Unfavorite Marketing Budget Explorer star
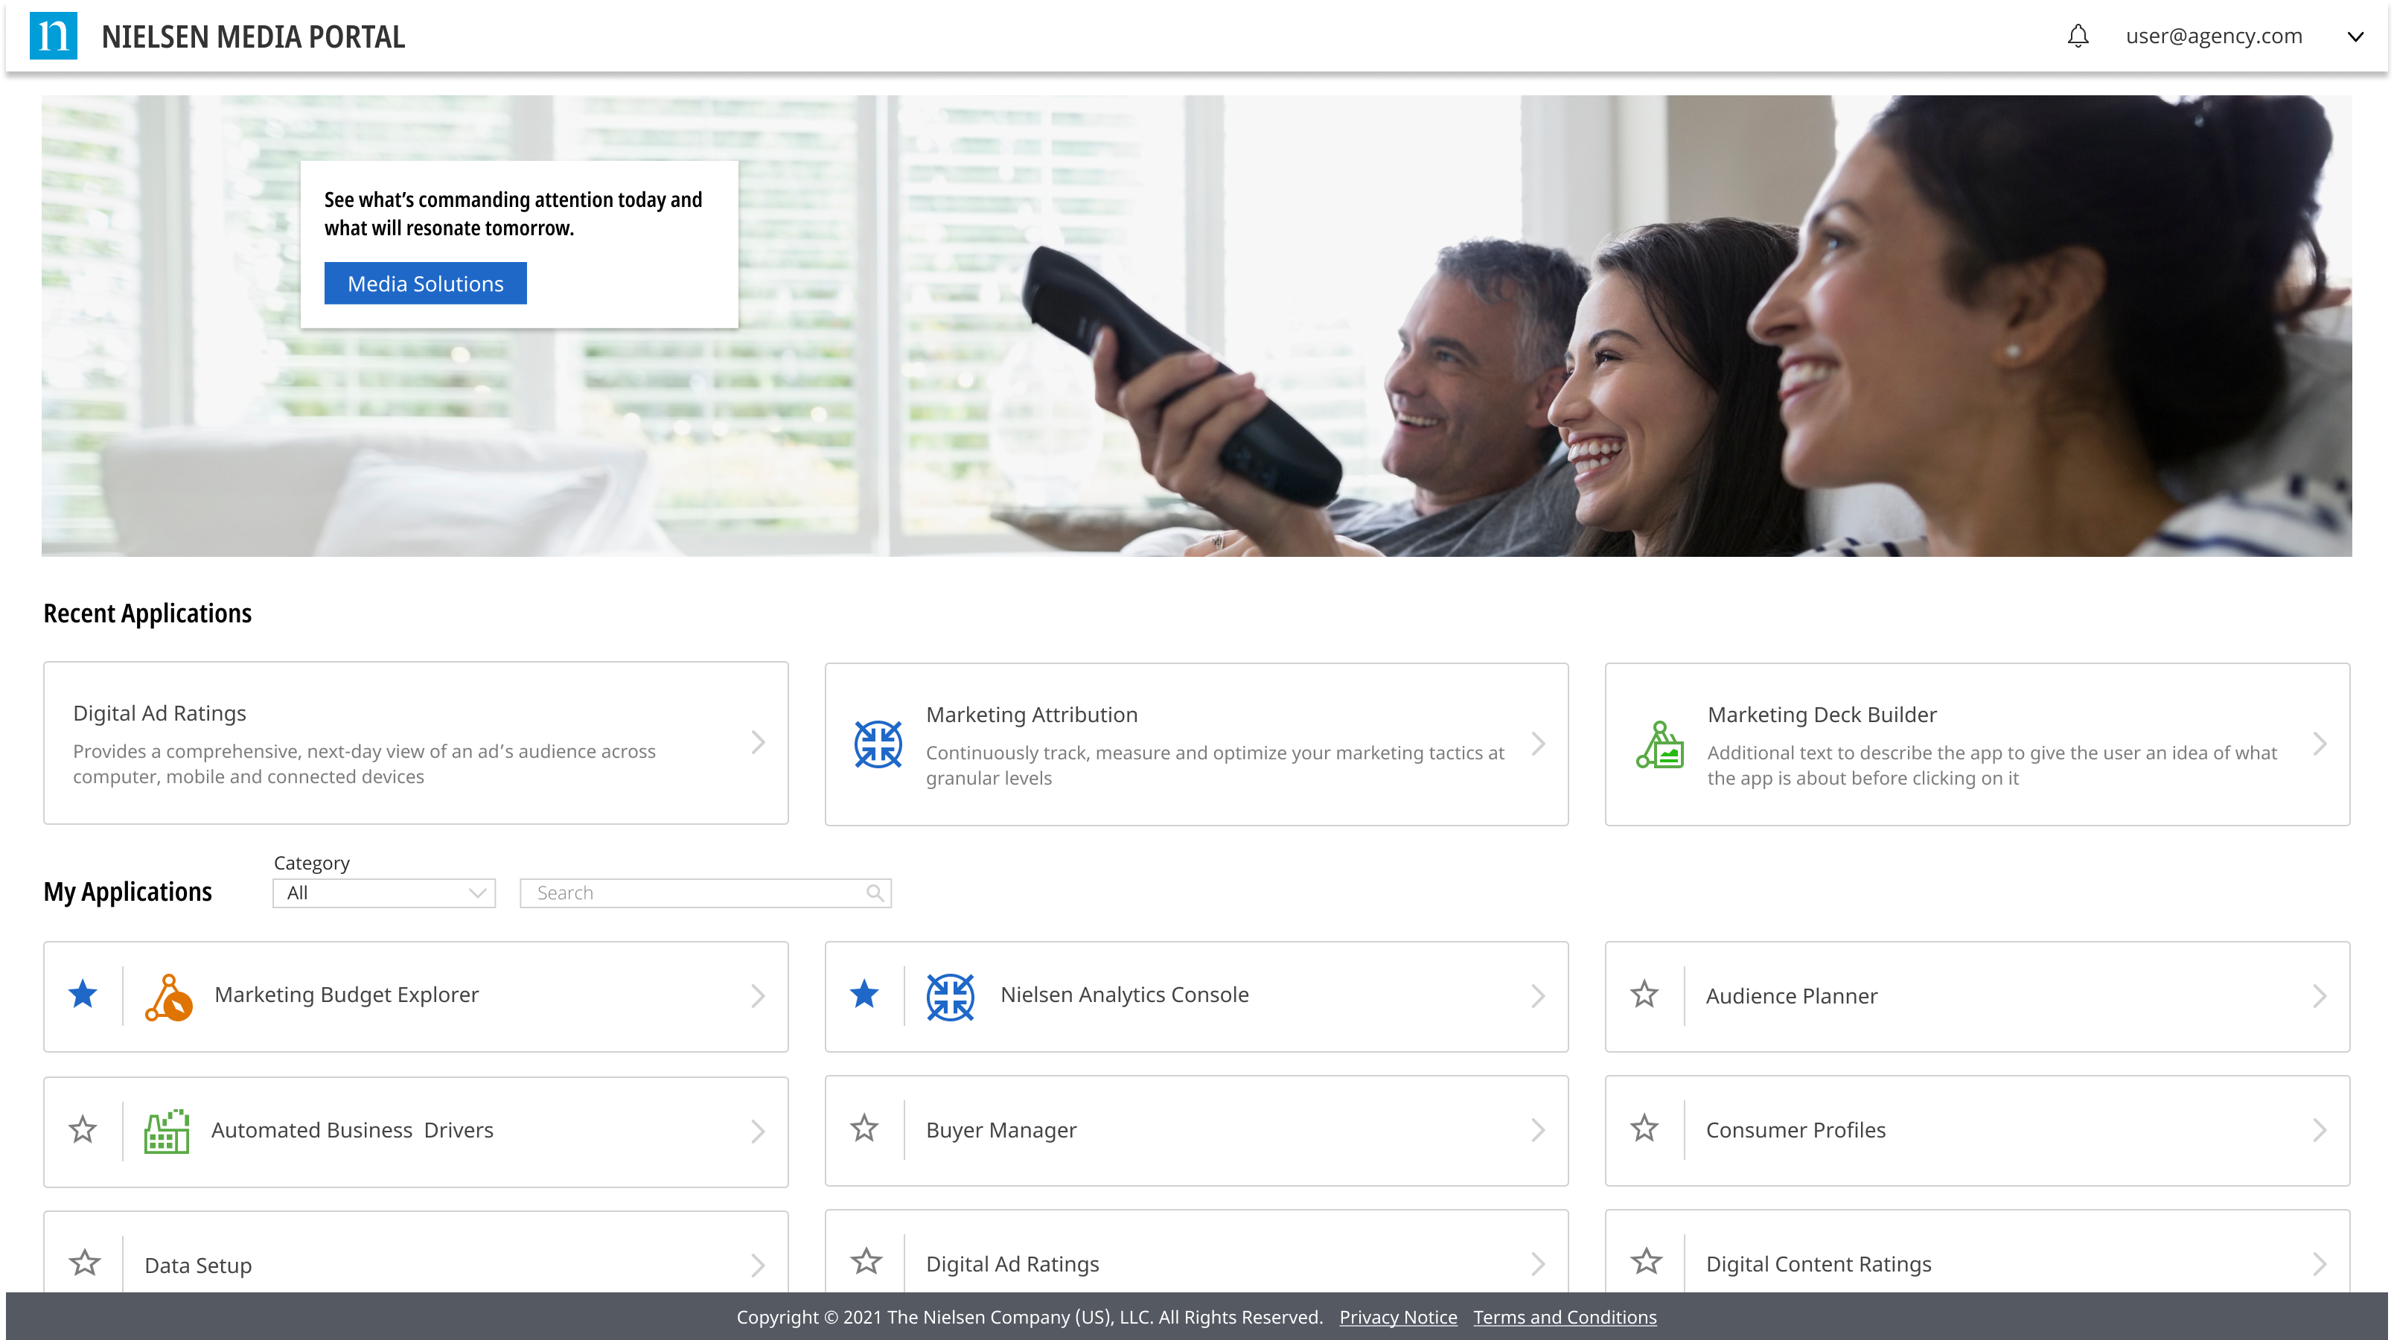The image size is (2394, 1340). coord(83,995)
